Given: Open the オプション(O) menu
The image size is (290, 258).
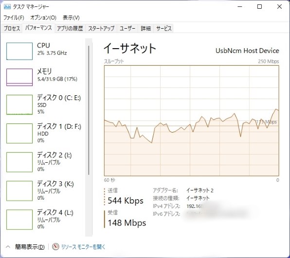Looking at the screenshot, I should (x=43, y=17).
